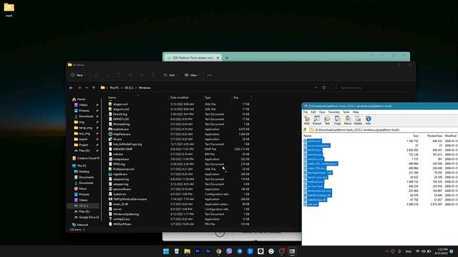The image size is (458, 257).
Task: Open File Explorer from the taskbar
Action: pyautogui.click(x=187, y=251)
